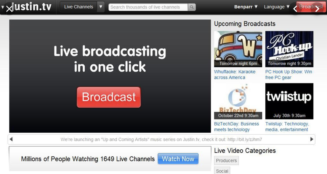
Task: Show previous announcement in ticker
Action: pyautogui.click(x=11, y=139)
